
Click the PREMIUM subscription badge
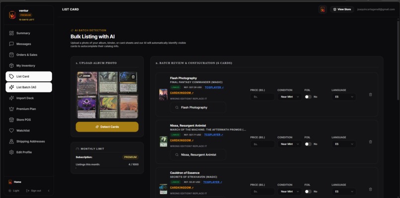pos(131,157)
